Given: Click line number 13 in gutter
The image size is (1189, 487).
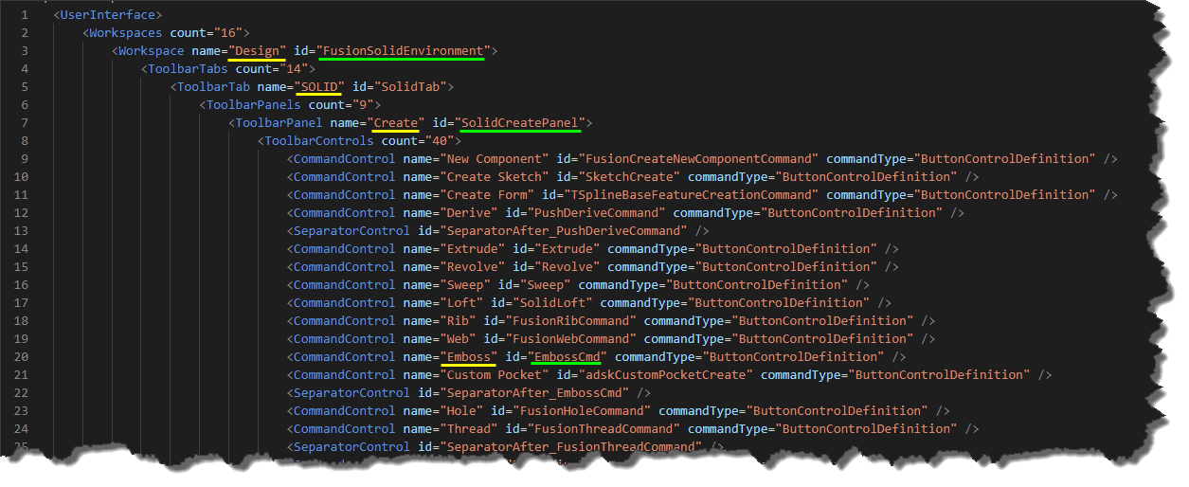Looking at the screenshot, I should (23, 230).
